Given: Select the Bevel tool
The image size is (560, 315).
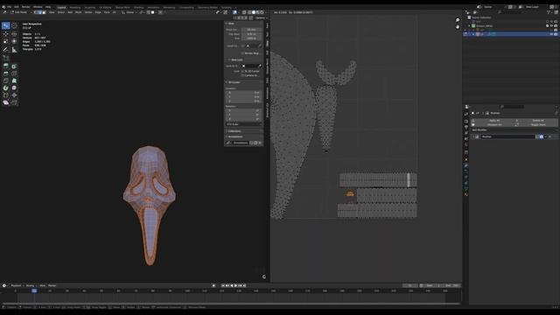Looking at the screenshot, I should [x=6, y=73].
